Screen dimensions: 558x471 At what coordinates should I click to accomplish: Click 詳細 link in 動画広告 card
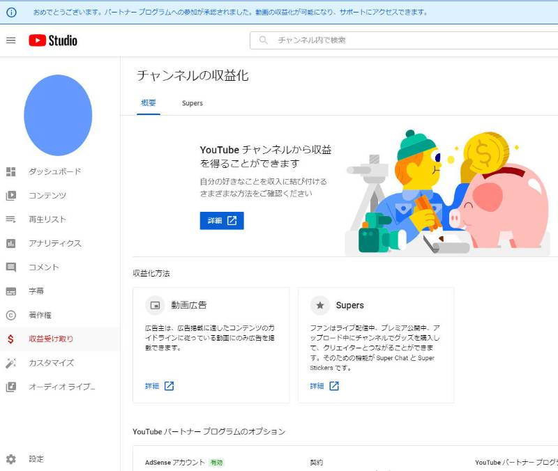(152, 386)
